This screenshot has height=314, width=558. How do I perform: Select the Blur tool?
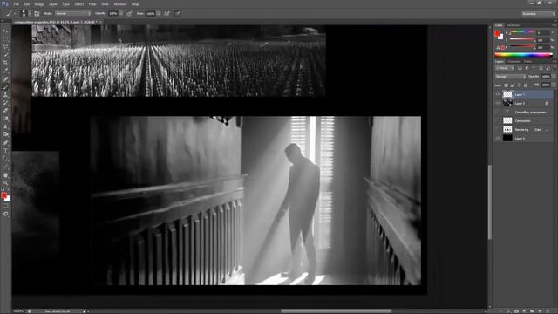5,126
